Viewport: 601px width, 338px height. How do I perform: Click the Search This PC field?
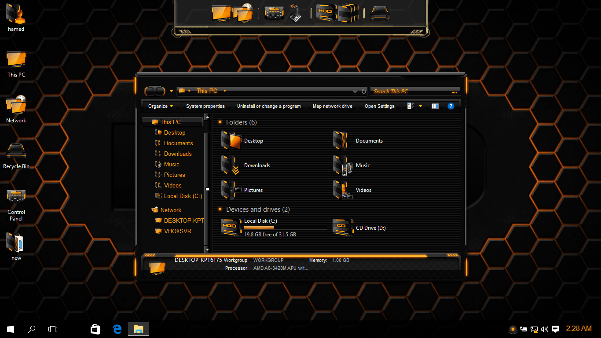click(409, 92)
